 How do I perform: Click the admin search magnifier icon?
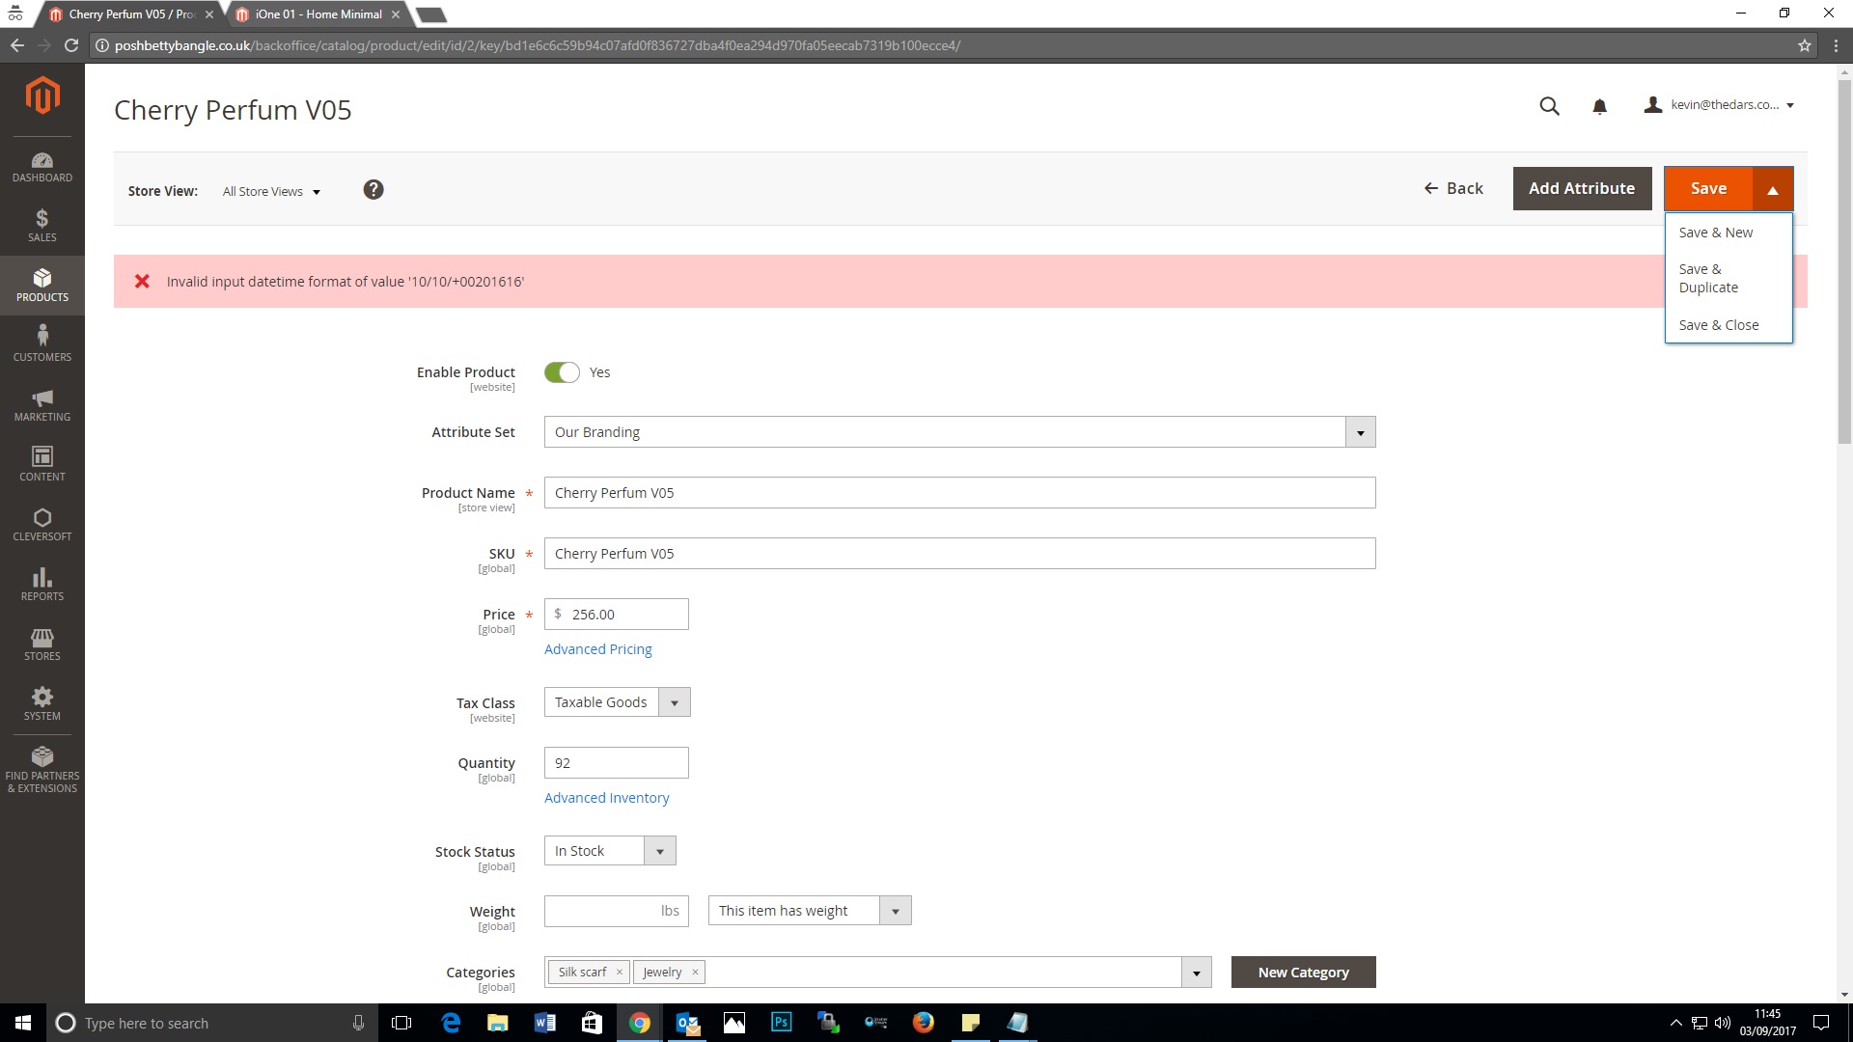point(1549,106)
